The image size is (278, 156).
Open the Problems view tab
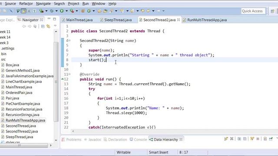(x=71, y=140)
